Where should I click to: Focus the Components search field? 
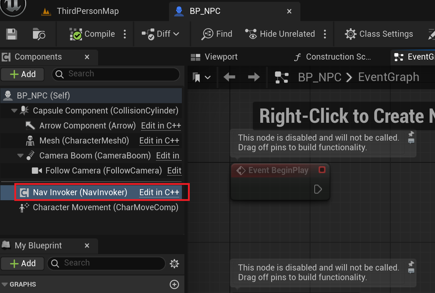click(116, 74)
